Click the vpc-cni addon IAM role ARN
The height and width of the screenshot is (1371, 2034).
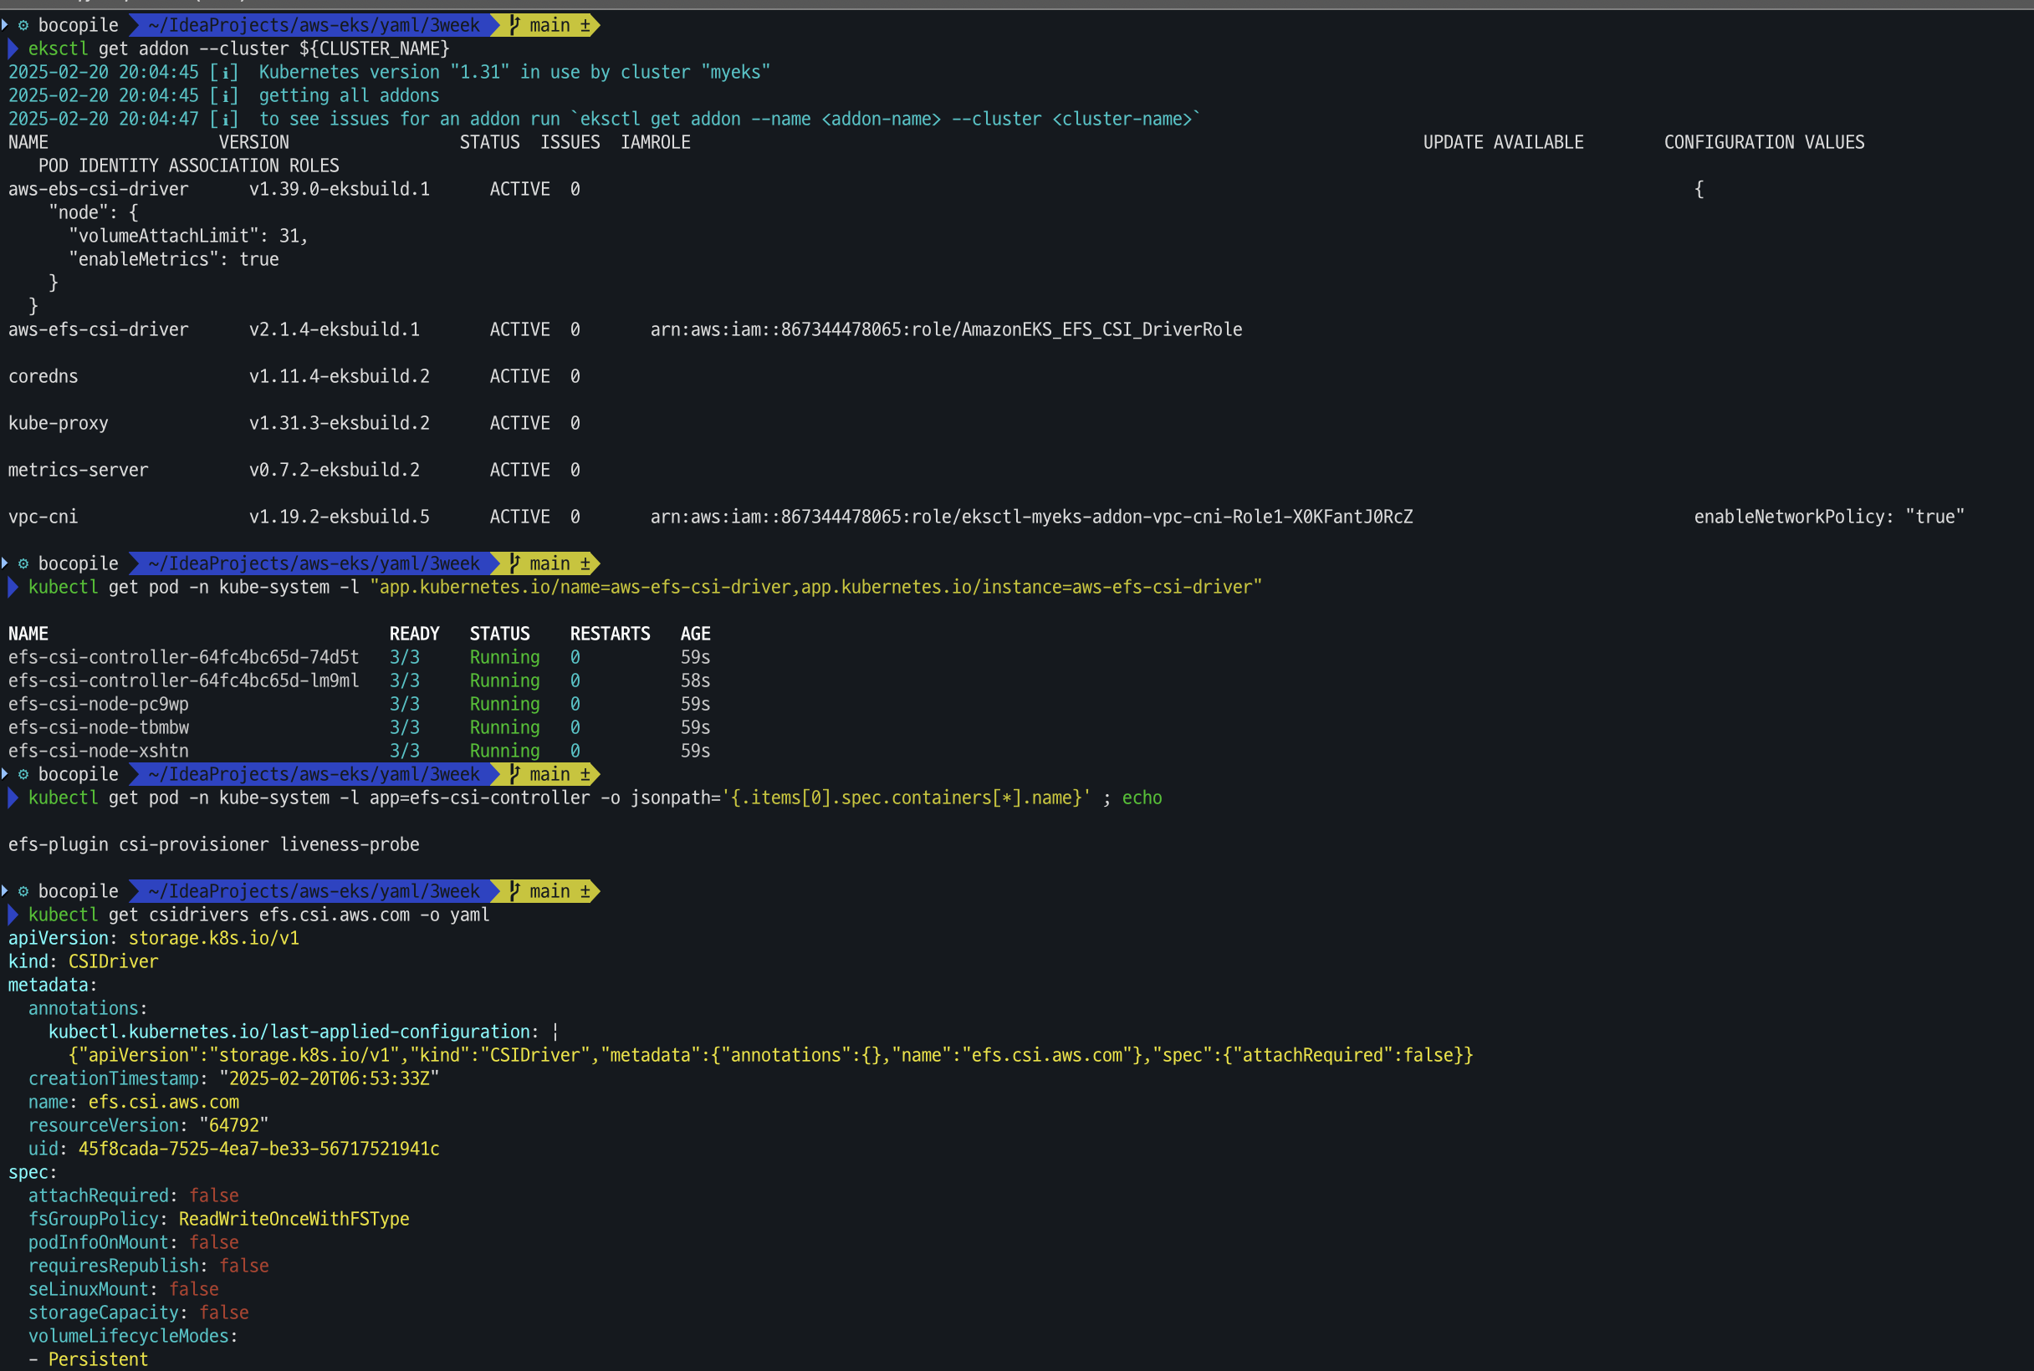(x=1031, y=517)
